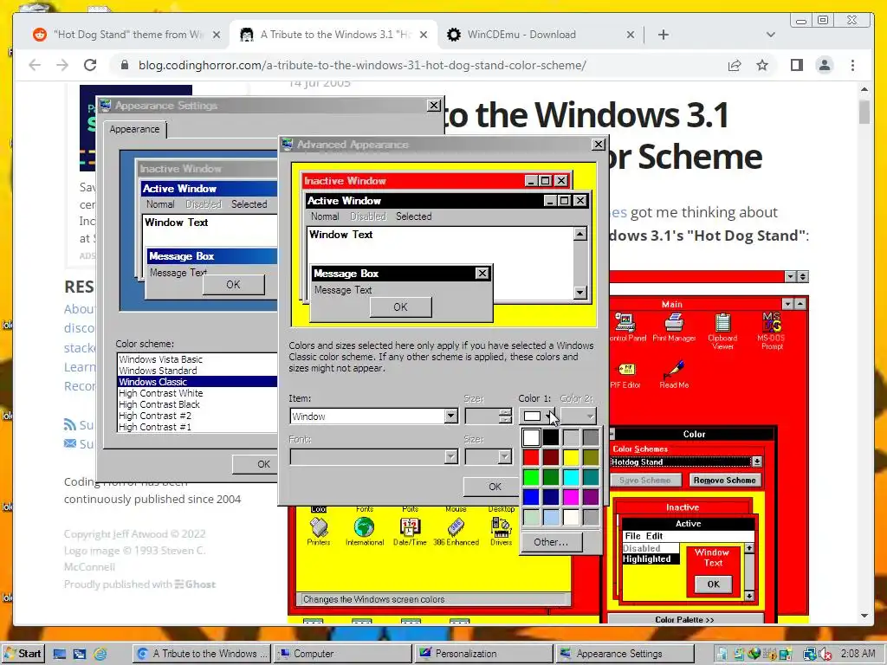Click the Appearance tab in Appearance Settings
This screenshot has height=665, width=887.
tap(134, 130)
